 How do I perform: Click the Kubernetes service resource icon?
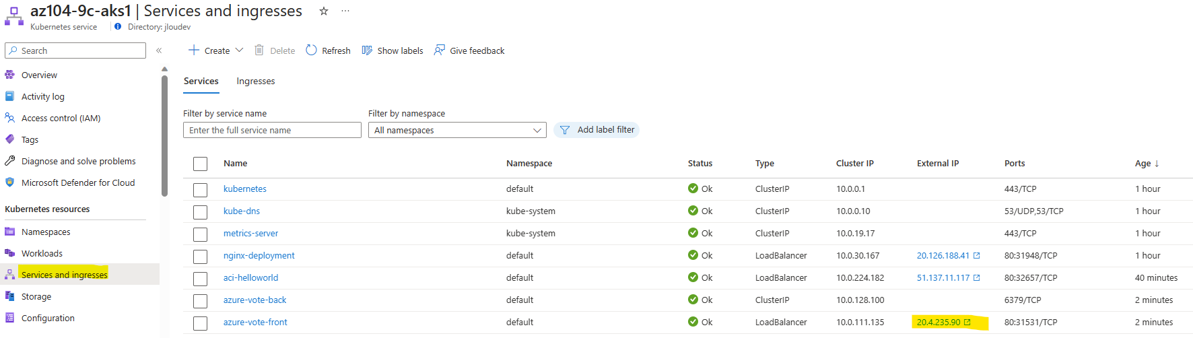tap(13, 15)
